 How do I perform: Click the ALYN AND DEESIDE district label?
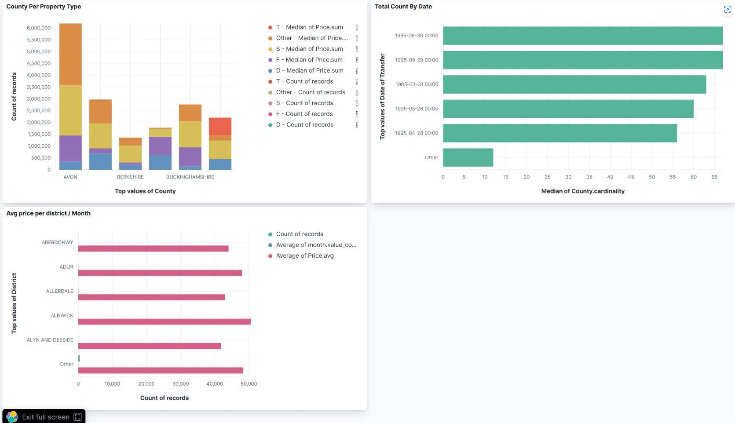coord(50,340)
